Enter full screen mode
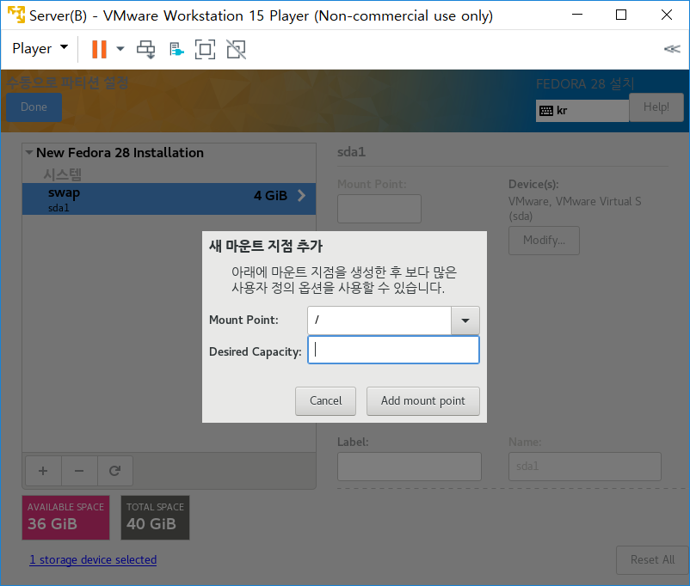The image size is (690, 586). 205,49
